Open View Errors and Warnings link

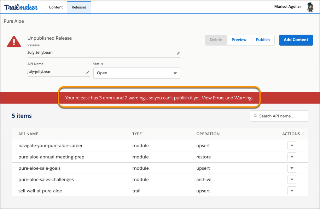[x=228, y=98]
